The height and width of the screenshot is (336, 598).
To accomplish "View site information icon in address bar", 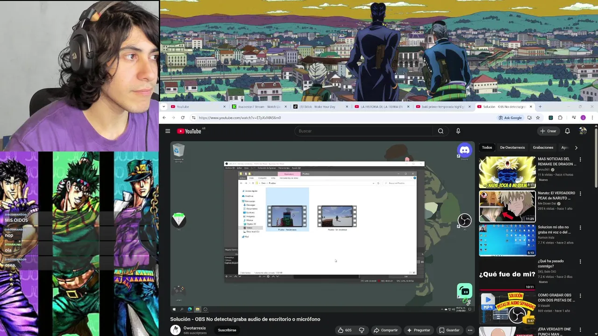I will pyautogui.click(x=194, y=118).
